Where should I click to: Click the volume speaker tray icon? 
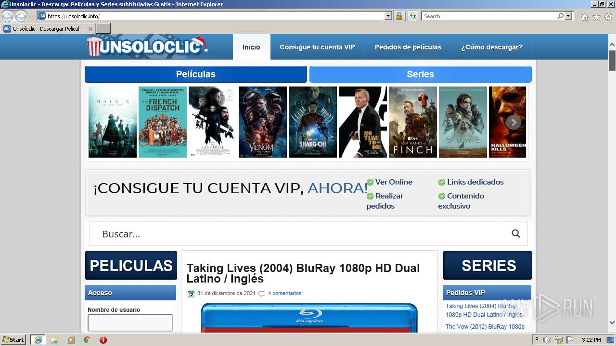pos(547,340)
